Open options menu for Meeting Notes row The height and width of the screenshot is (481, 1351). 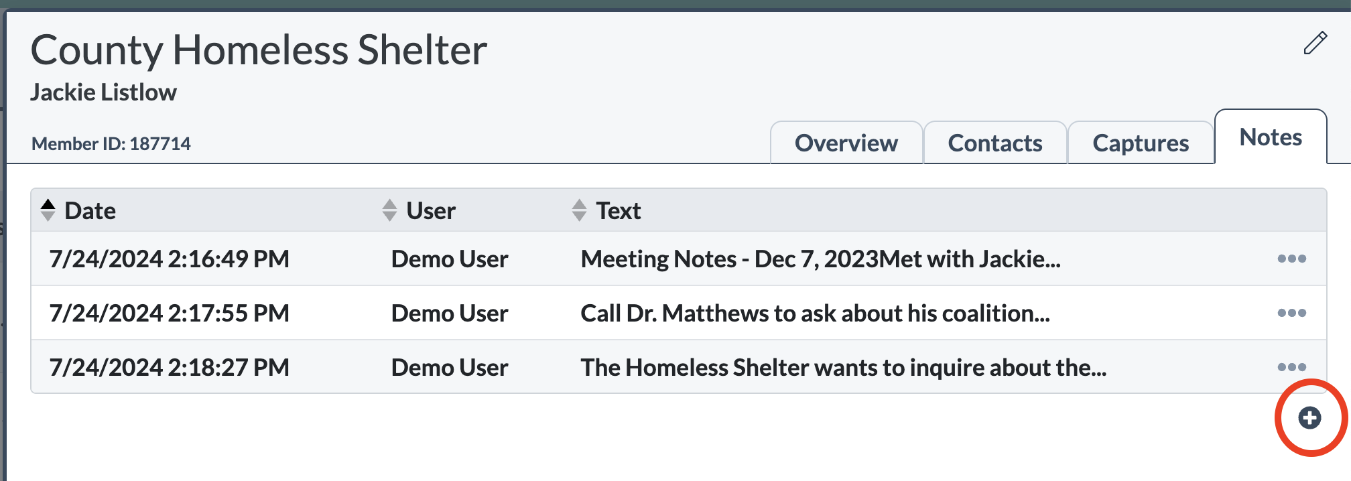pyautogui.click(x=1291, y=259)
